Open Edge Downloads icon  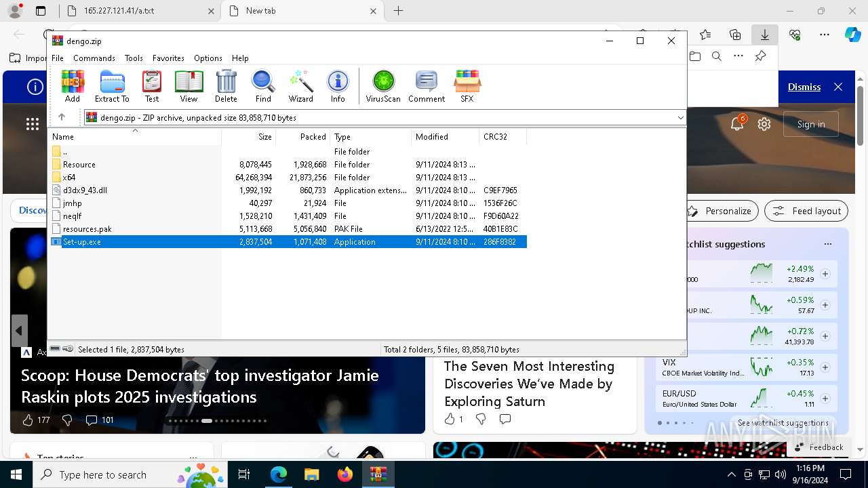tap(764, 35)
